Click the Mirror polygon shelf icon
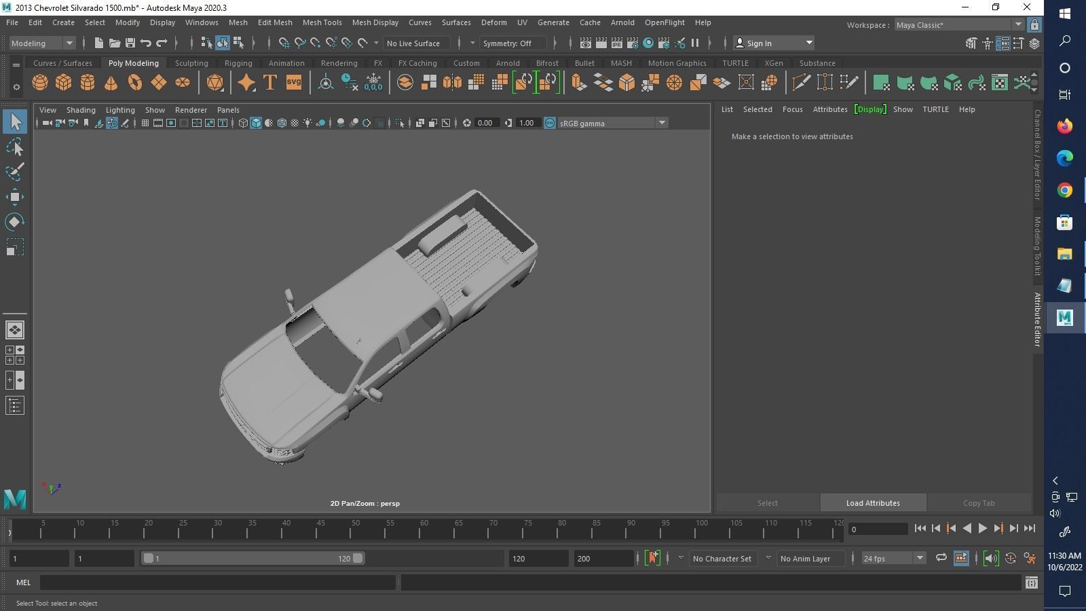Image resolution: width=1086 pixels, height=611 pixels. [451, 83]
